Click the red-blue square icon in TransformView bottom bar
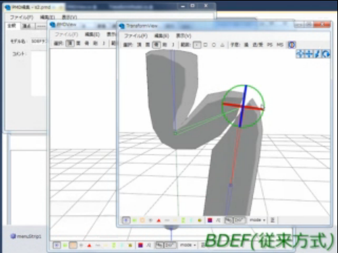Image resolution: width=338 pixels, height=253 pixels. (x=210, y=220)
